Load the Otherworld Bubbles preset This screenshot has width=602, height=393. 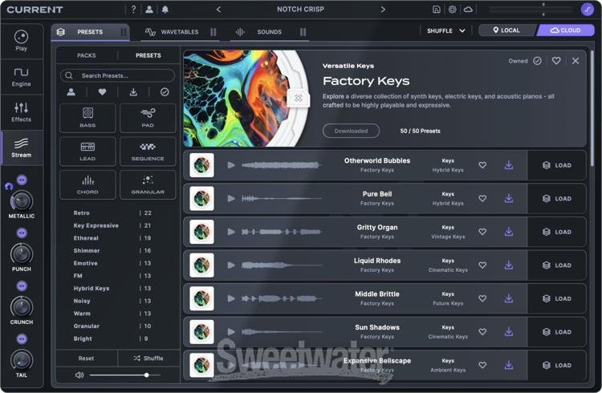(x=557, y=165)
